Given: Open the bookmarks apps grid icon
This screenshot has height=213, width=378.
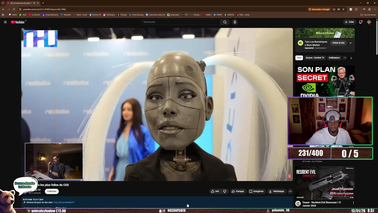Looking at the screenshot, I should [x=3, y=15].
